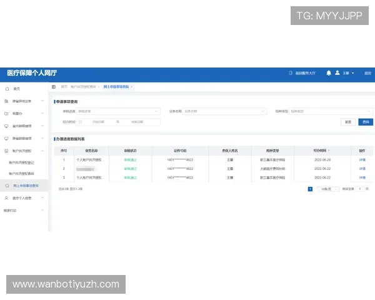Click the 重置 reset button
375x300 pixels.
[349, 122]
